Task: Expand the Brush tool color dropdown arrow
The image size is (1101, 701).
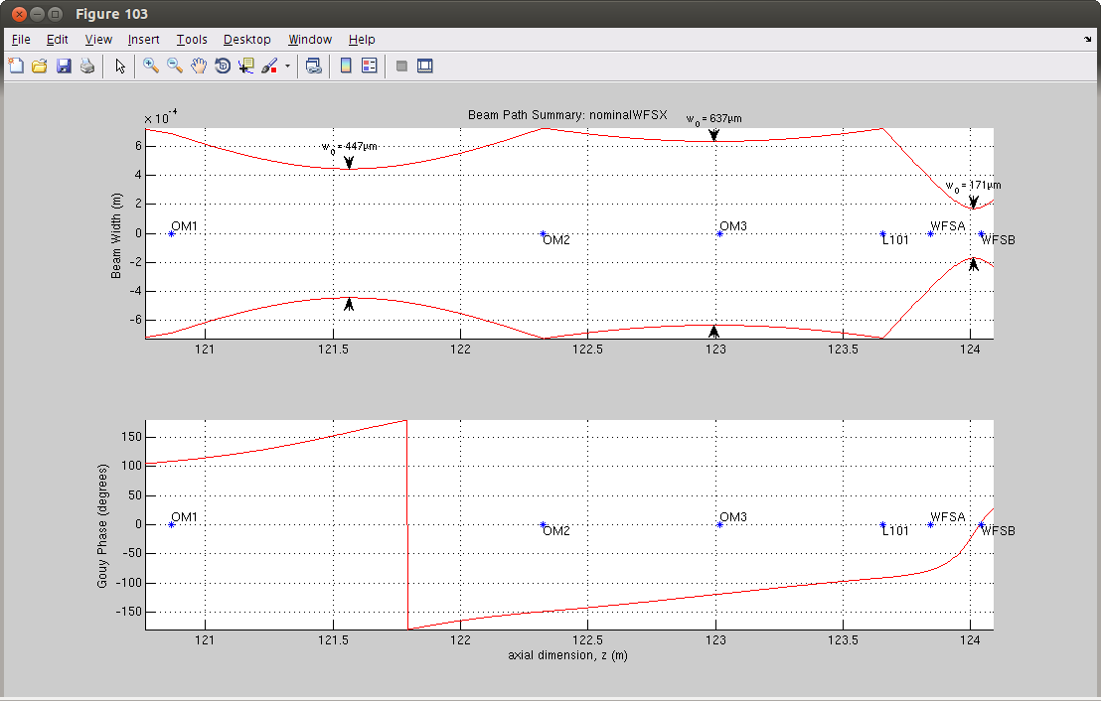Action: [287, 66]
